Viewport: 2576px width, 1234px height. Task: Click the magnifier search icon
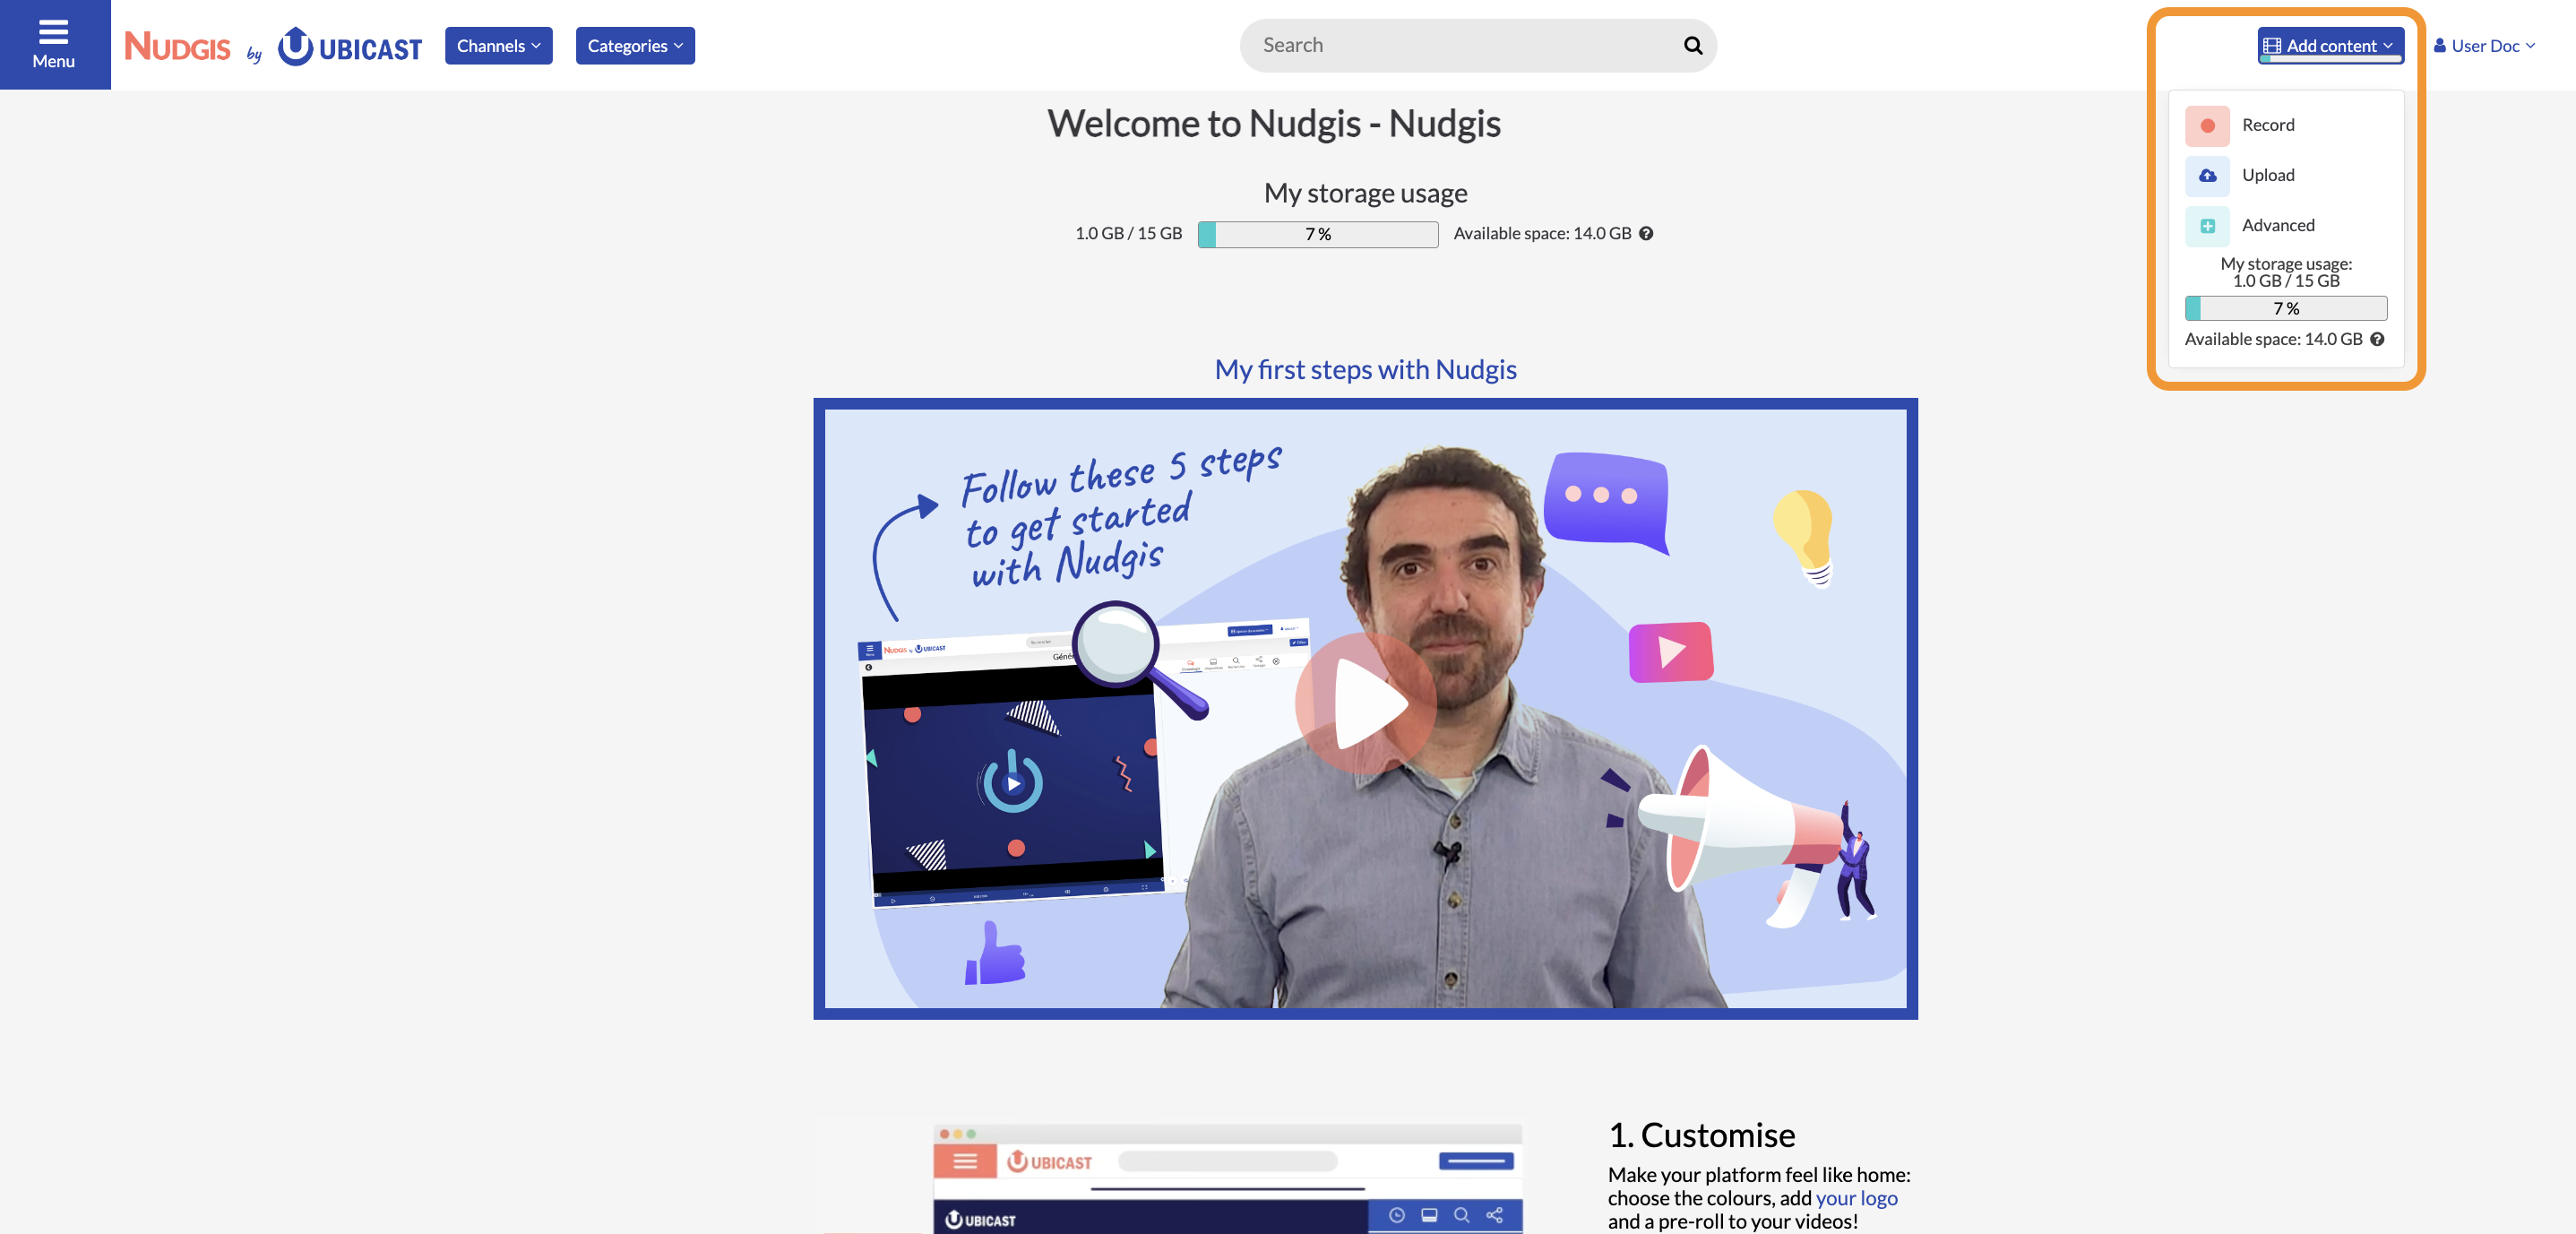click(x=1692, y=45)
